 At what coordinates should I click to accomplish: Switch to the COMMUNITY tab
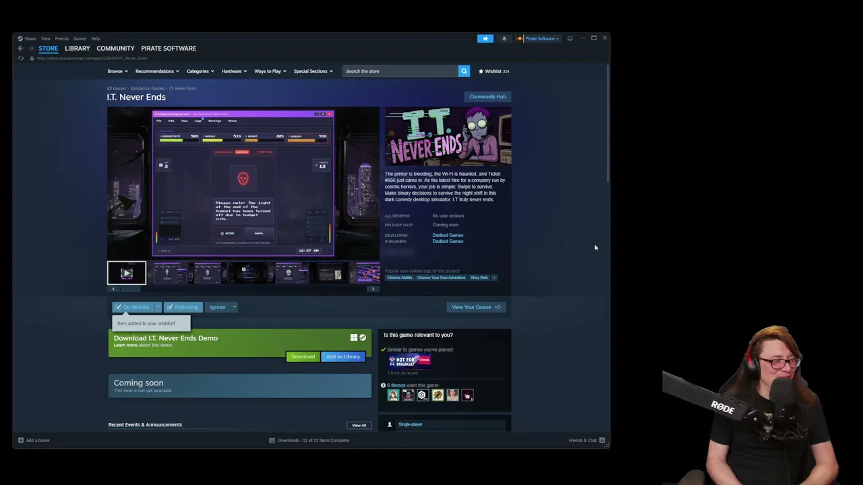(x=115, y=48)
